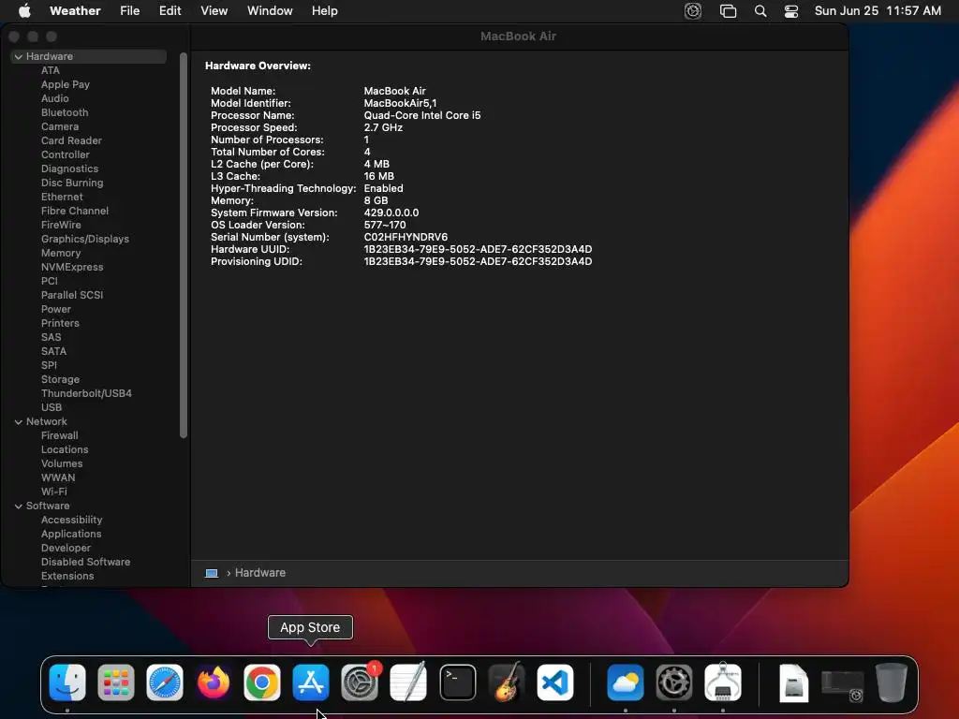
Task: Select ATA in the sidebar
Action: (51, 70)
